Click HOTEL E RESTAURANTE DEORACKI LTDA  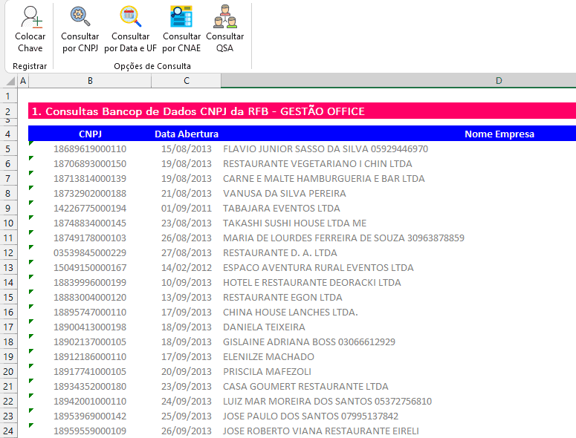click(311, 282)
